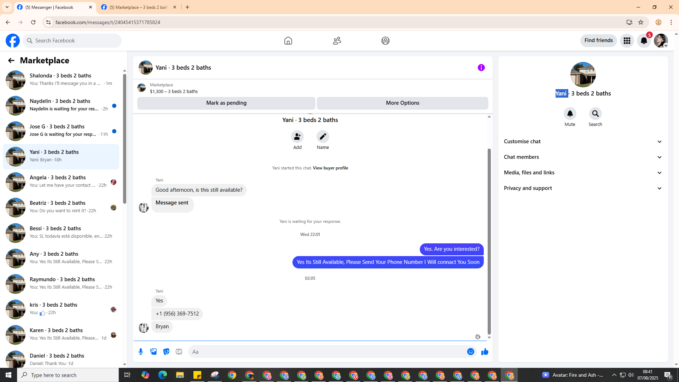Open conversation information icon

(481, 68)
